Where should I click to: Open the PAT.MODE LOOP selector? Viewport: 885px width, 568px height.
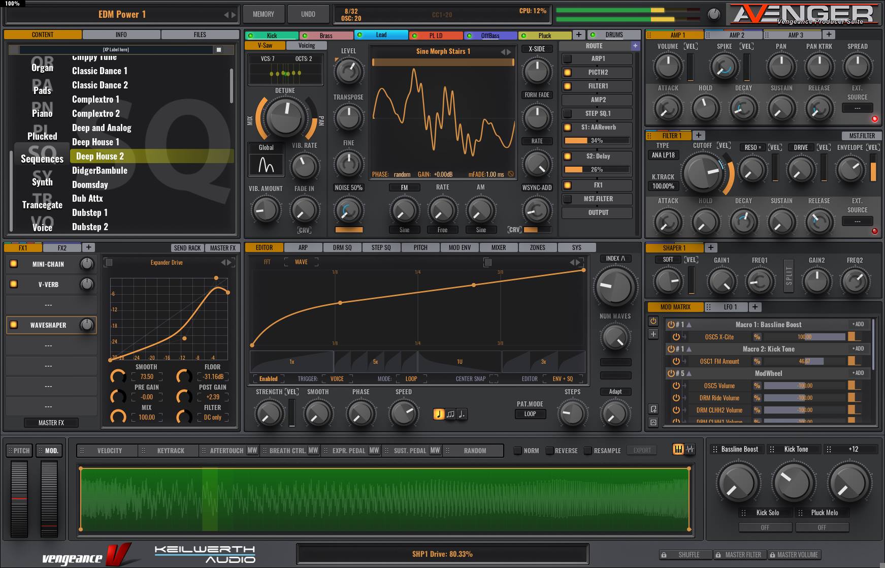(530, 414)
